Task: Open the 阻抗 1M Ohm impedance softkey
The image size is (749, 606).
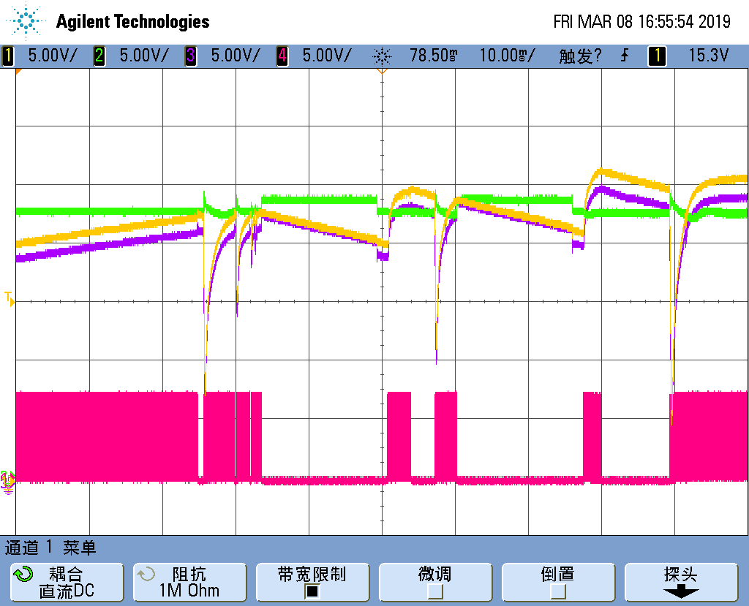Action: [x=190, y=582]
